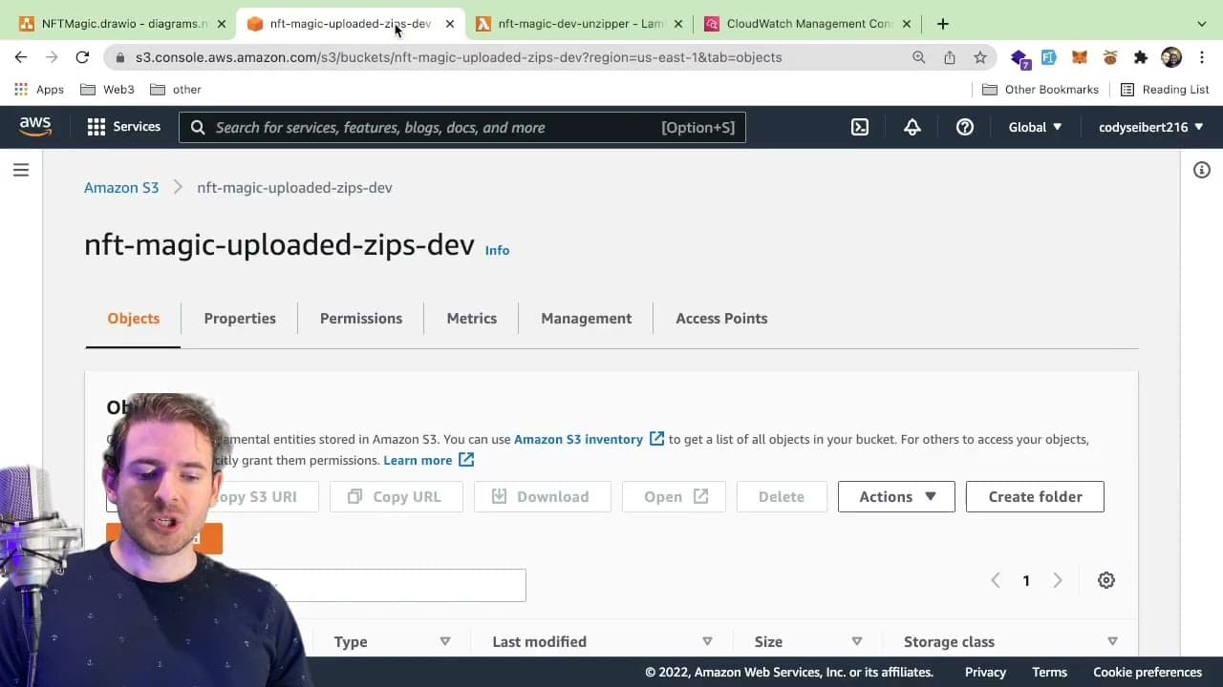Open the Extensions puzzle icon
Screen dimensions: 1223x687
pyautogui.click(x=1141, y=57)
